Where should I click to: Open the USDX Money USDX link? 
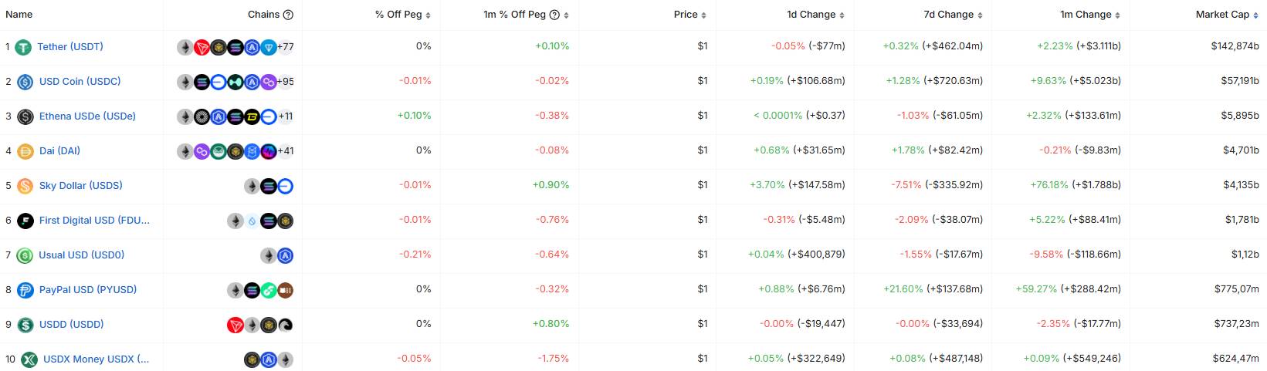[x=97, y=359]
